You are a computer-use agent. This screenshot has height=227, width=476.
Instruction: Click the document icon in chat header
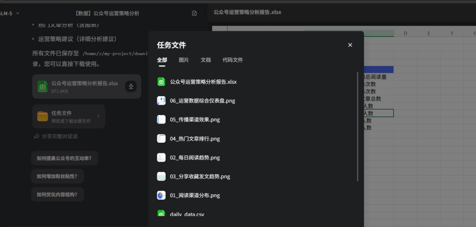tap(194, 13)
